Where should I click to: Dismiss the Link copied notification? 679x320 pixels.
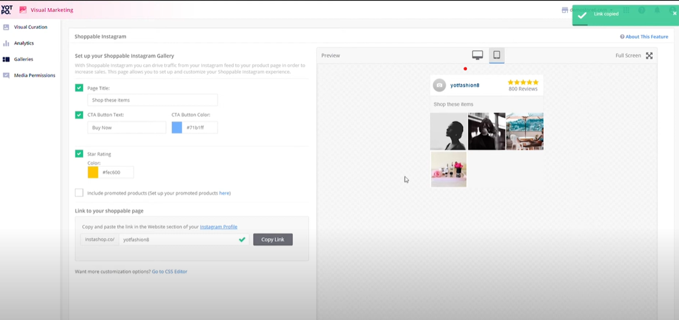point(675,13)
